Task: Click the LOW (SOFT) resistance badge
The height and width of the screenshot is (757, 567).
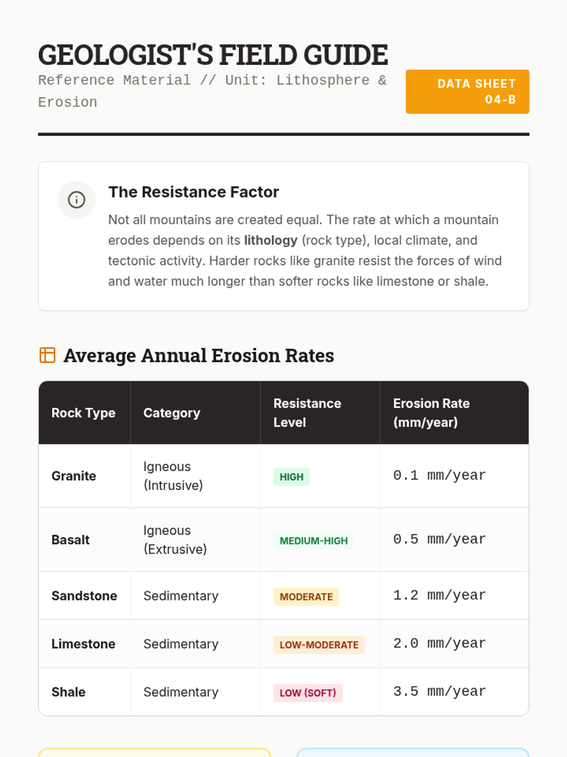Action: click(308, 693)
